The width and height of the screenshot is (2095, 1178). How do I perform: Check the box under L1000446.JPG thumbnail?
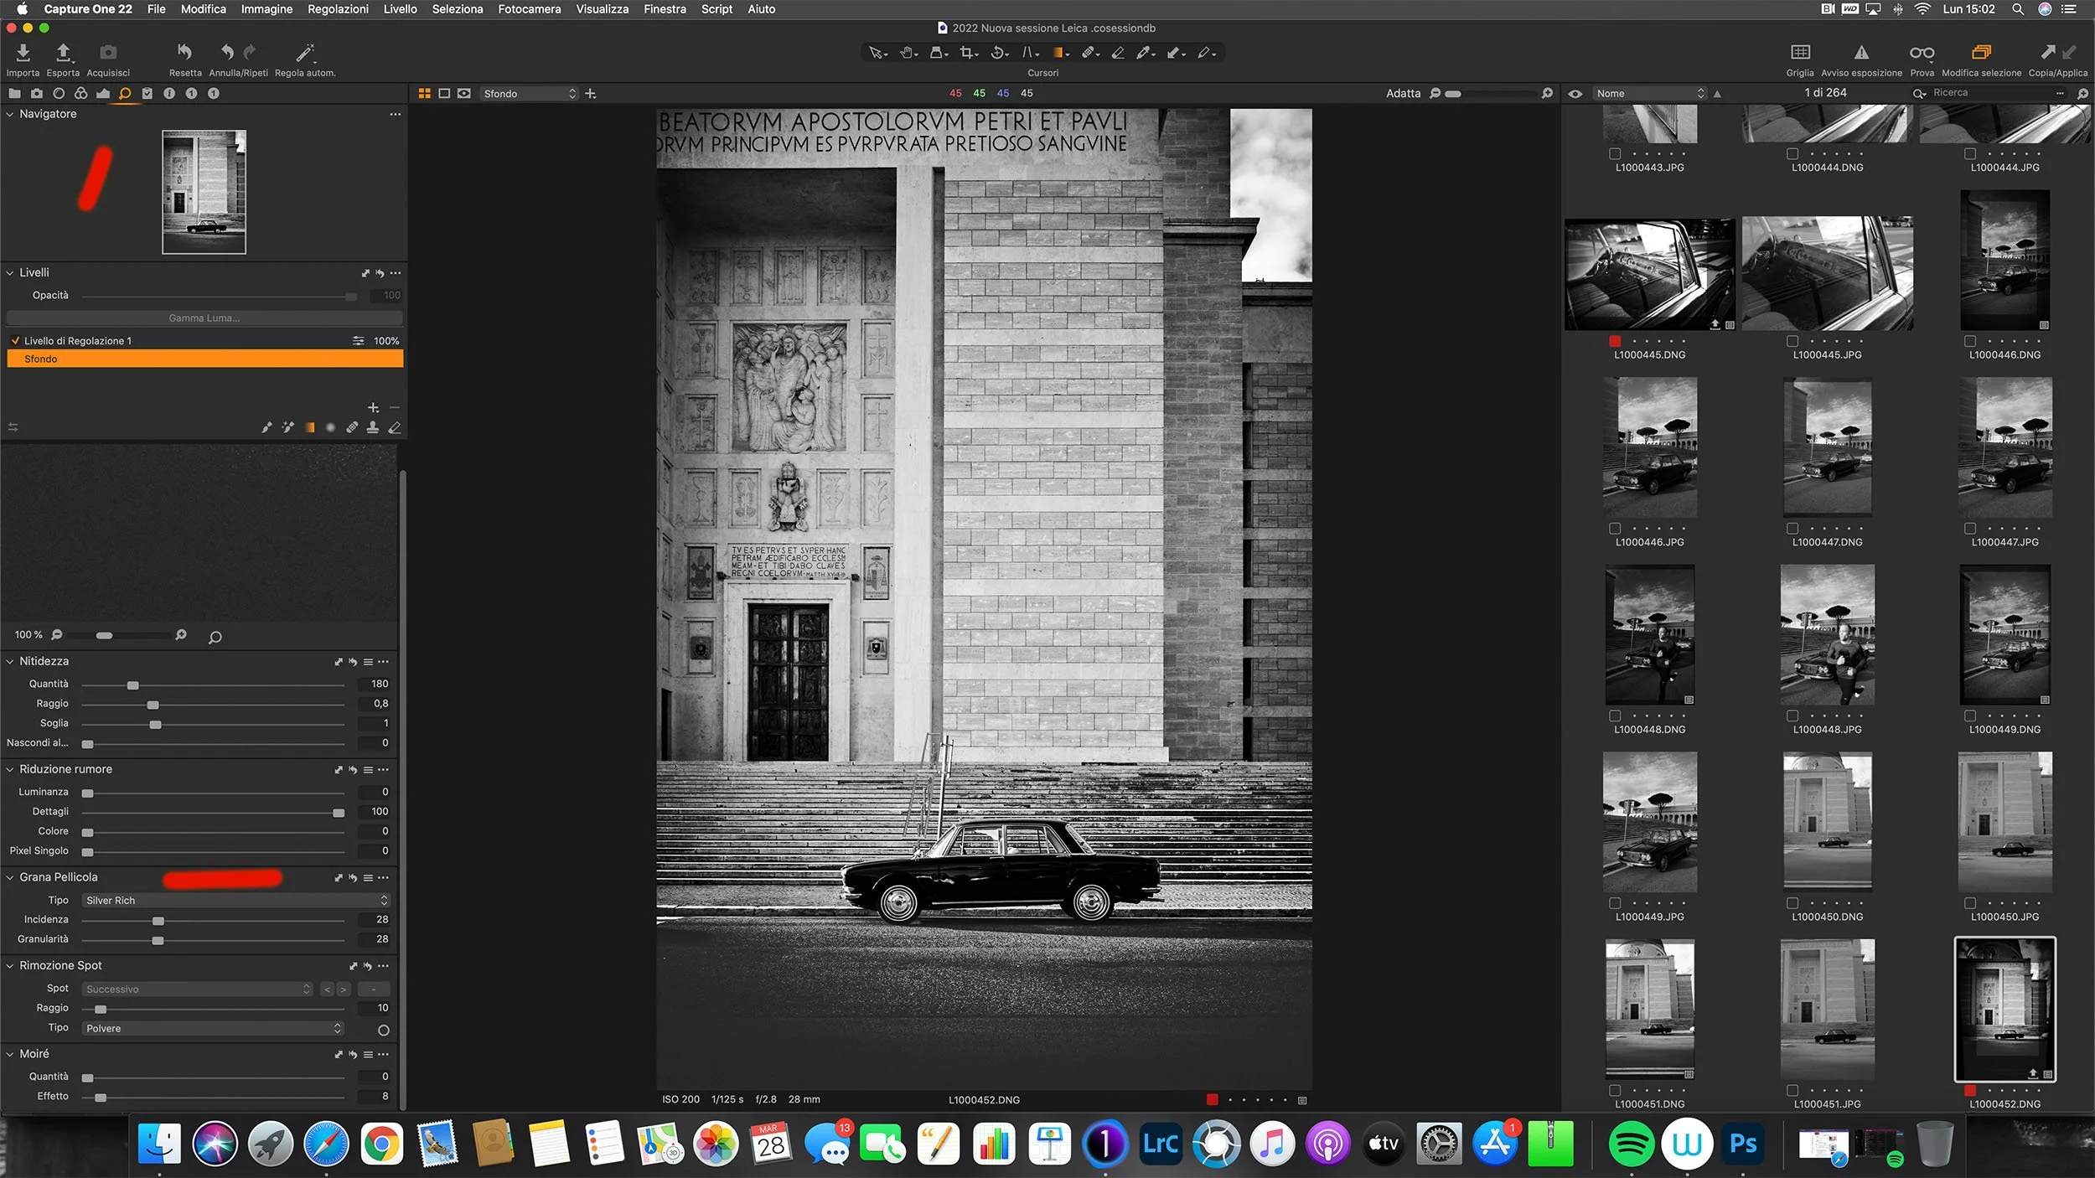[x=1615, y=529]
